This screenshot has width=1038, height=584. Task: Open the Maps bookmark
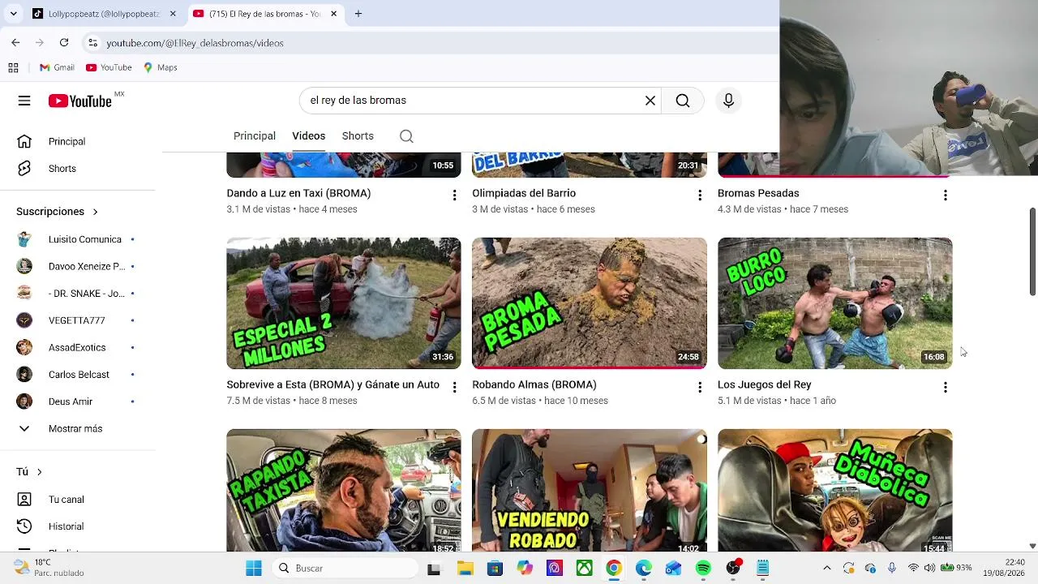(x=161, y=67)
